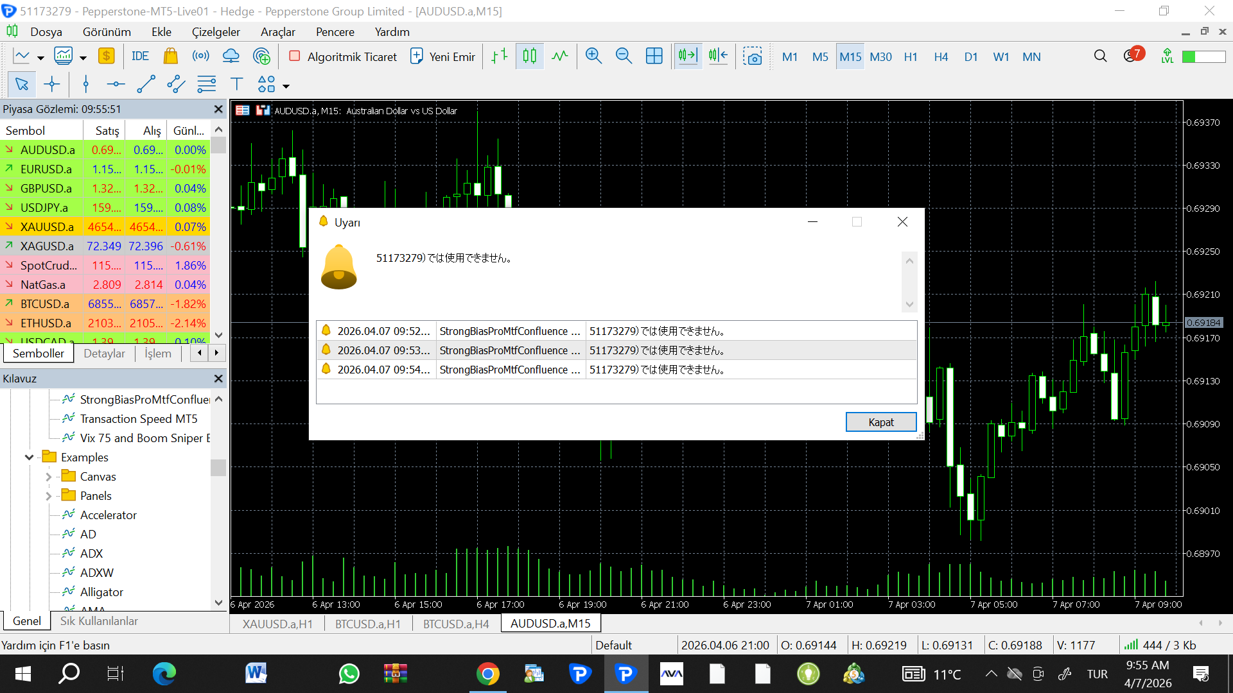Expand the Canvas folder

point(49,477)
